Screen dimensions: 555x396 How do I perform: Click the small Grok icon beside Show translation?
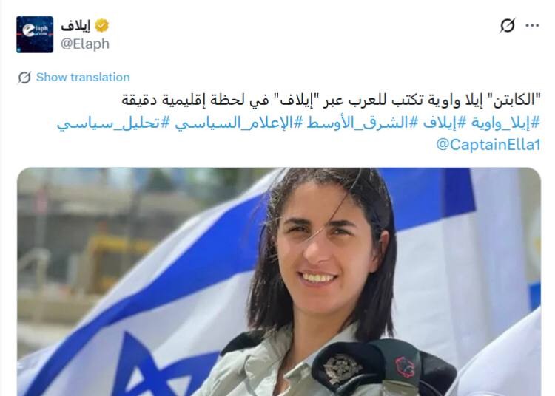point(24,78)
